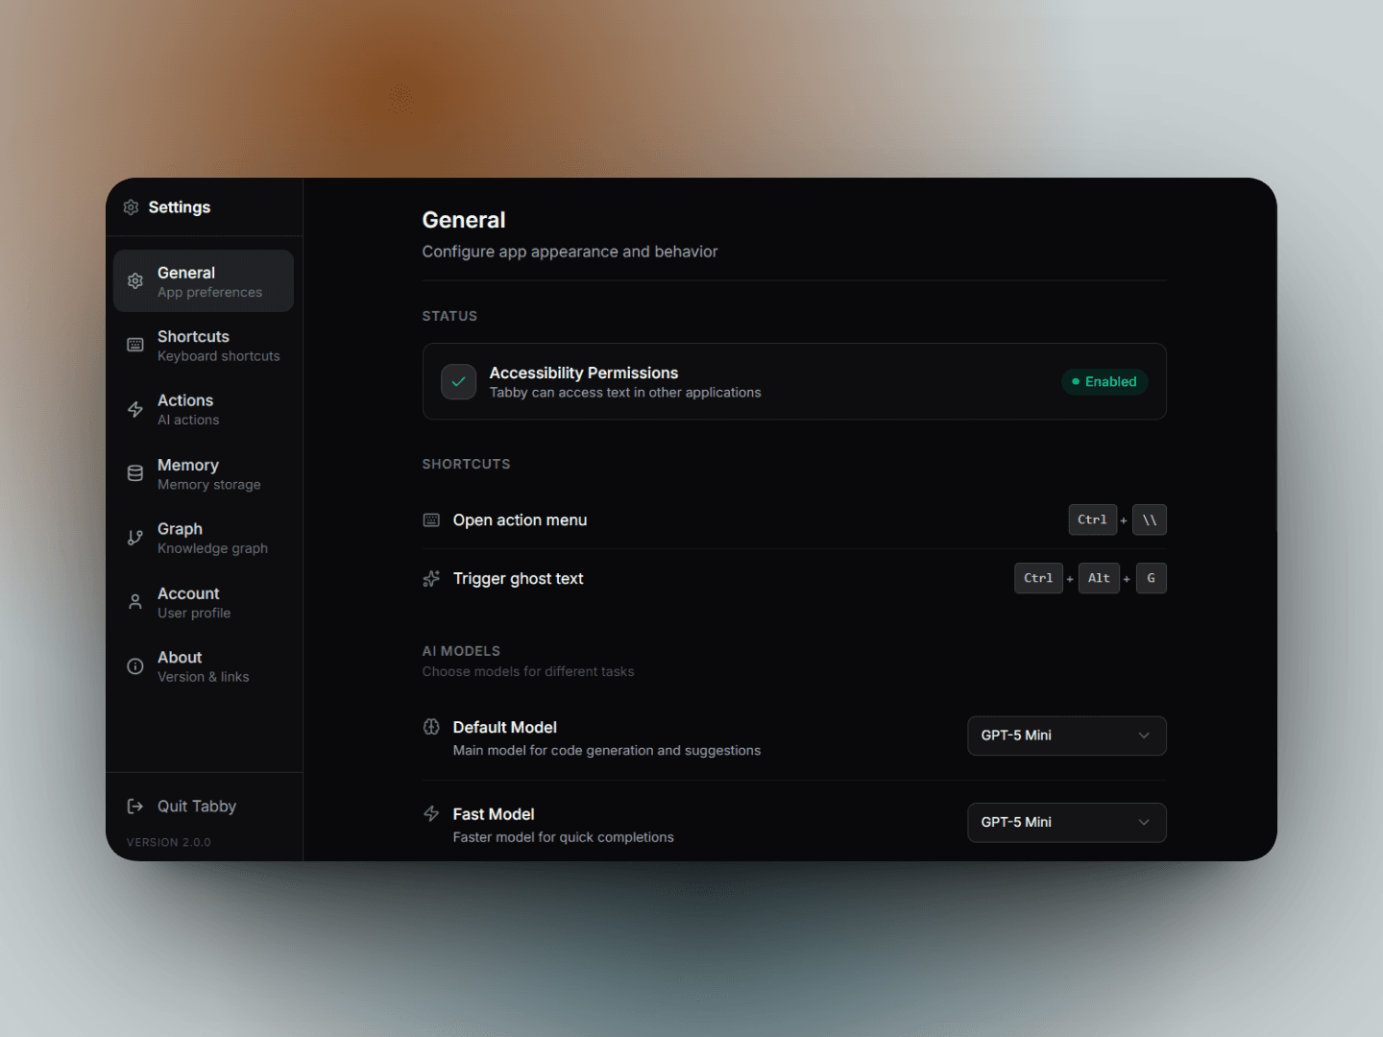Click the lightning bolt icon beside Actions
The height and width of the screenshot is (1037, 1383).
(x=135, y=410)
